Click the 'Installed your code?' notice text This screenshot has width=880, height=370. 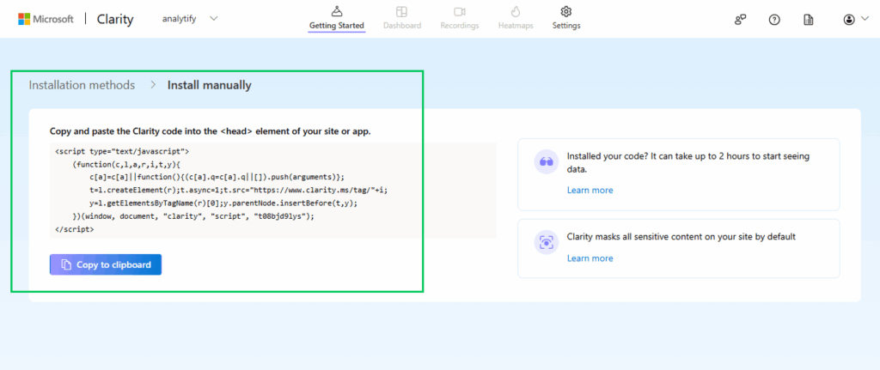coord(688,162)
